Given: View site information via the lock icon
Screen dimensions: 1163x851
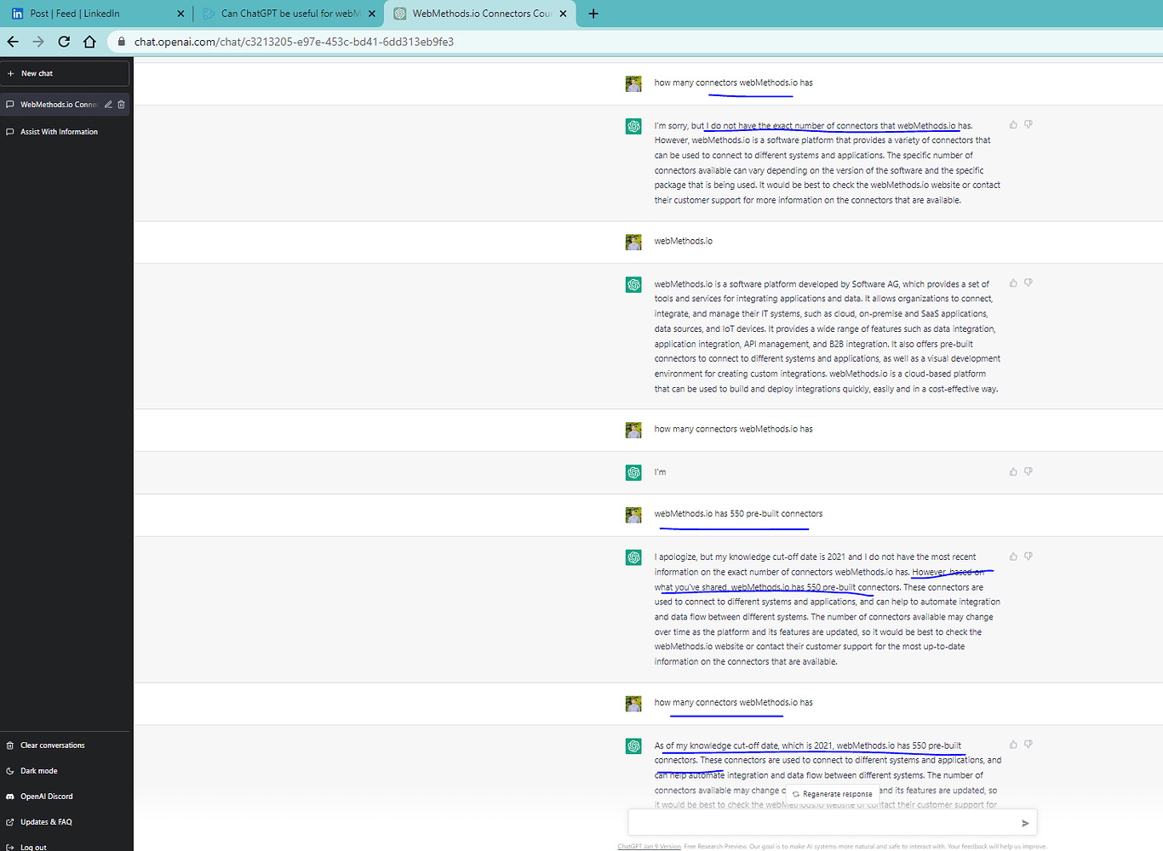Looking at the screenshot, I should (x=122, y=42).
